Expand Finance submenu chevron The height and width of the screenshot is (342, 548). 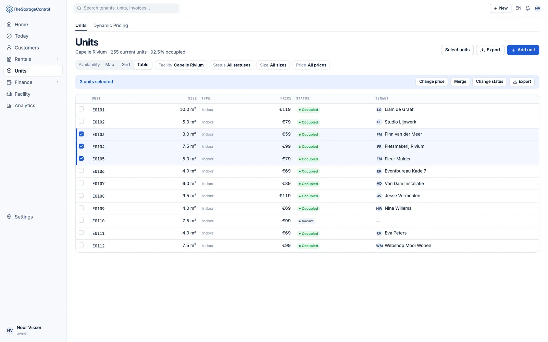[58, 82]
